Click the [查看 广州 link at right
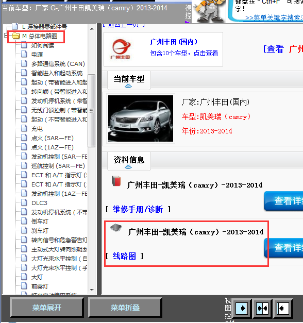The image size is (303, 323). click(283, 49)
